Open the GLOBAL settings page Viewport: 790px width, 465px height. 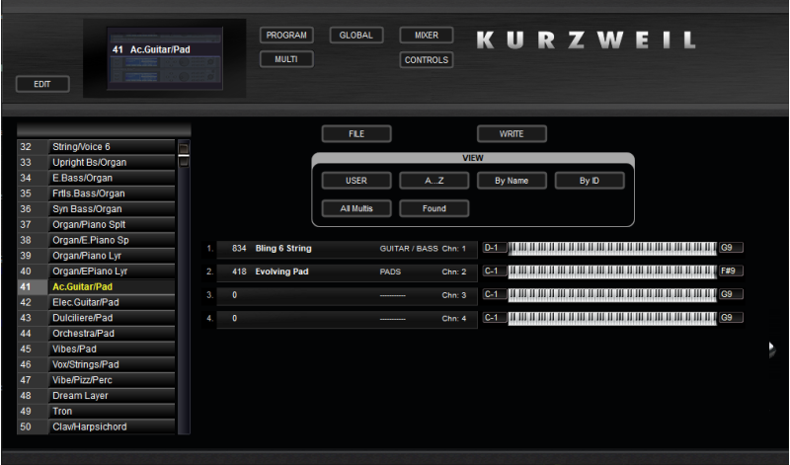pyautogui.click(x=355, y=36)
